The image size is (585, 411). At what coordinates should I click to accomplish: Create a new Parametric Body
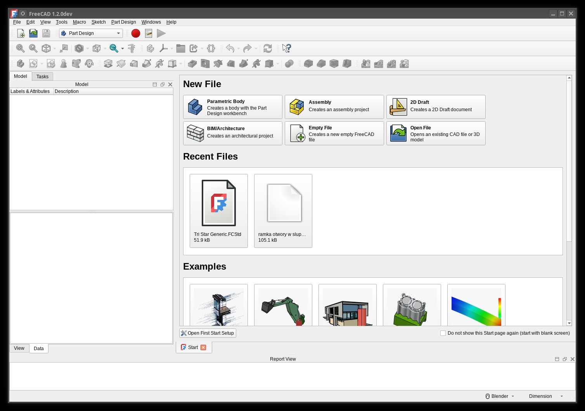point(232,107)
